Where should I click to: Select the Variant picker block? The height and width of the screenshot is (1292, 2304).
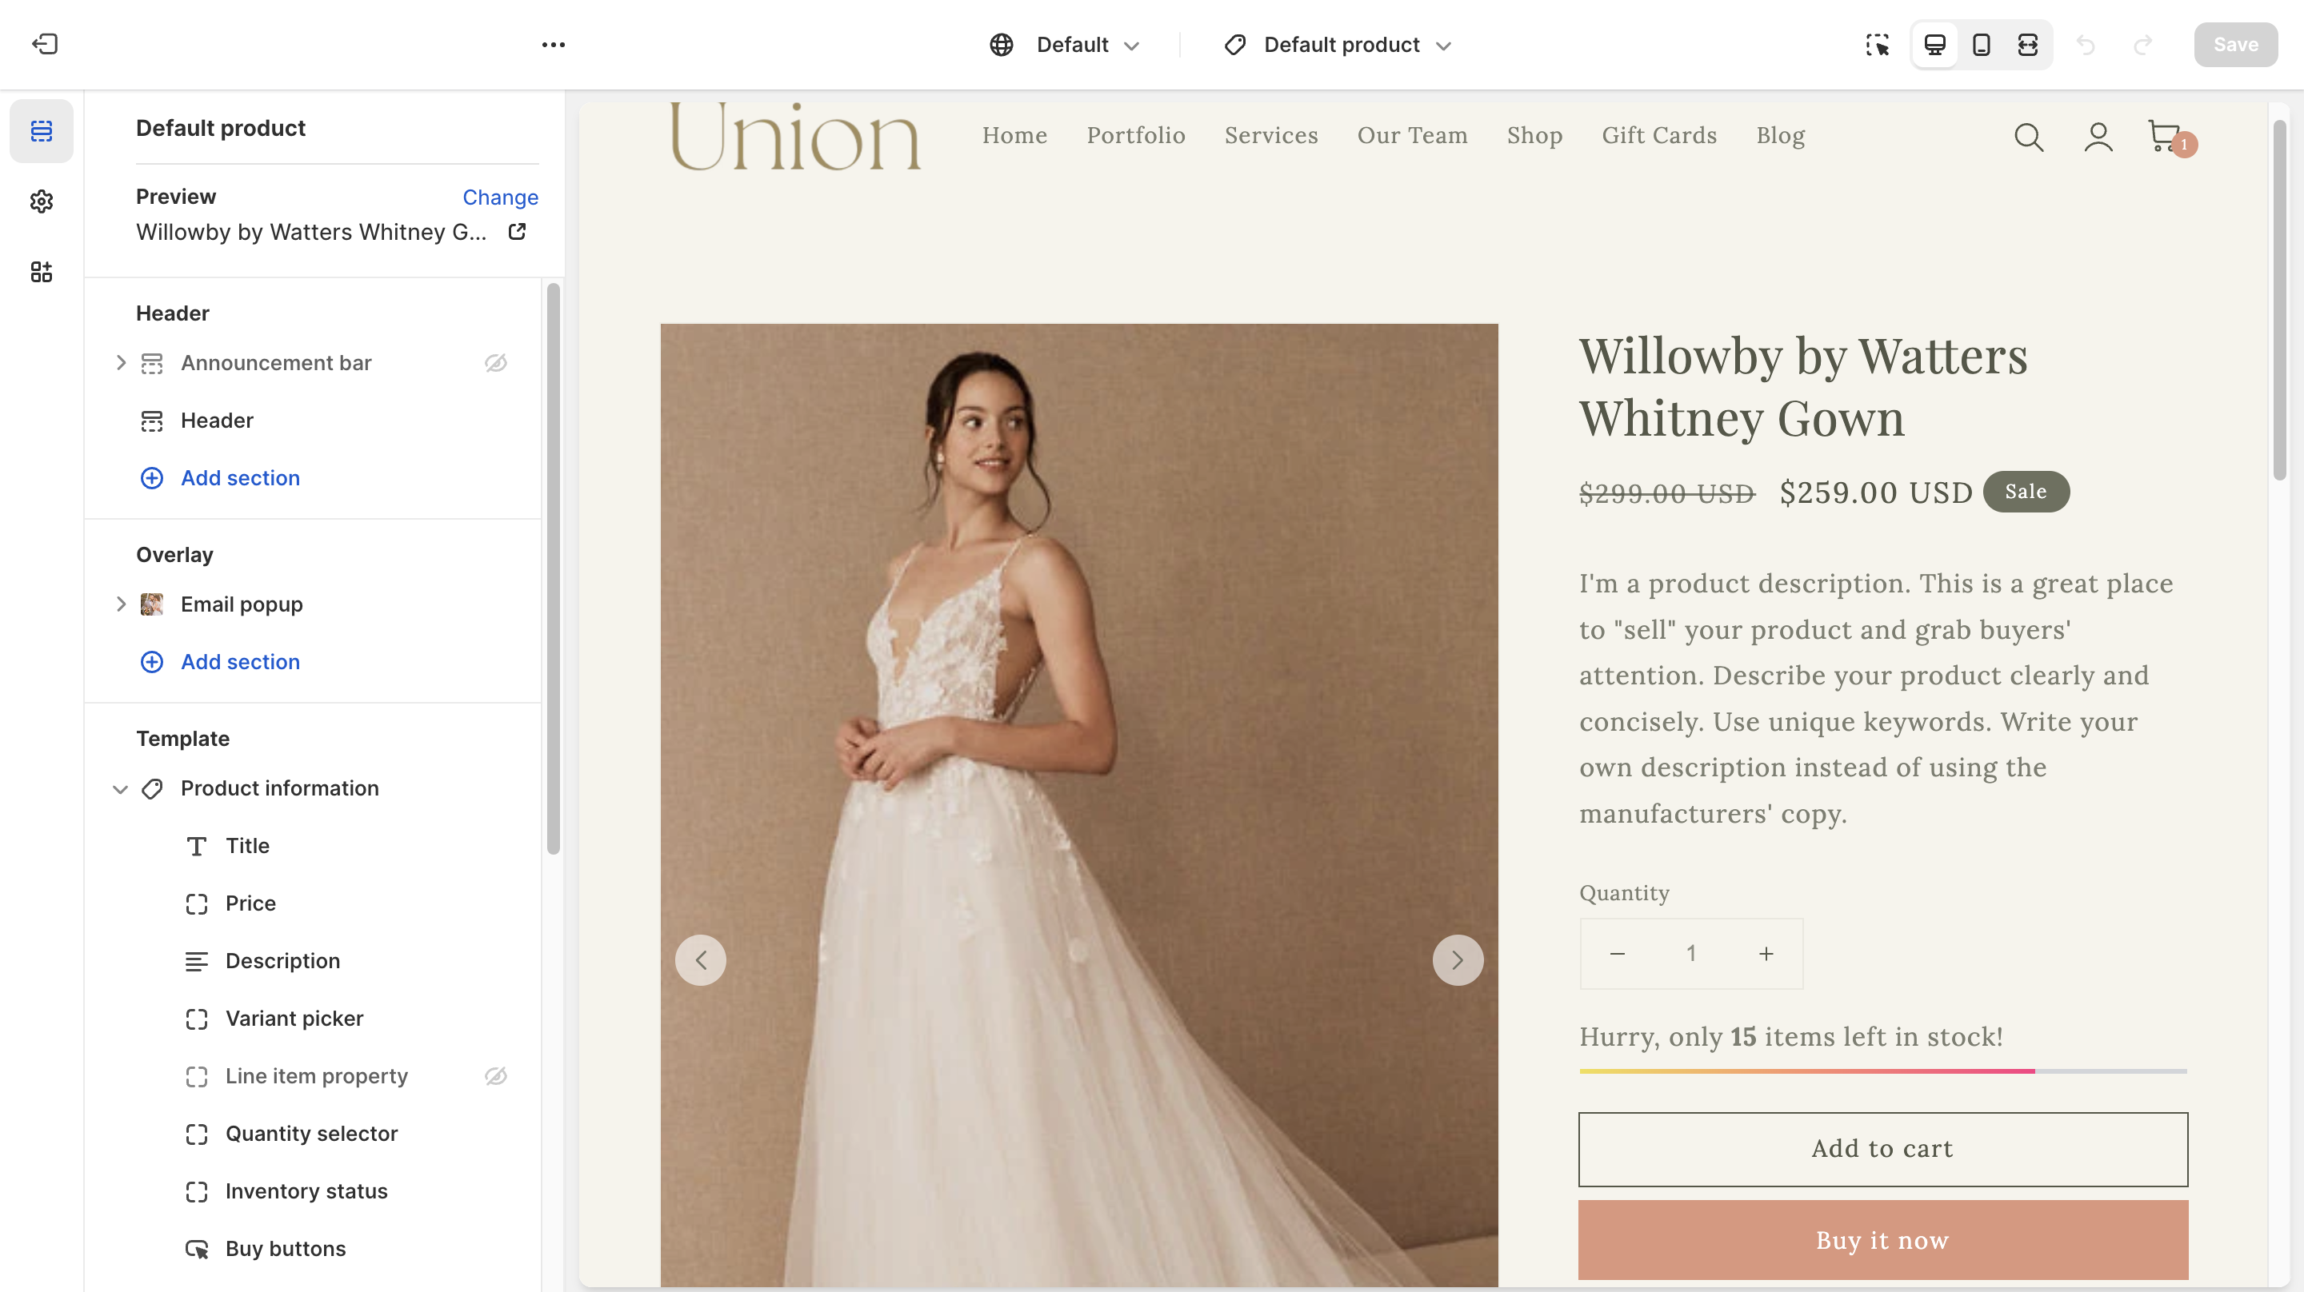[x=294, y=1019]
